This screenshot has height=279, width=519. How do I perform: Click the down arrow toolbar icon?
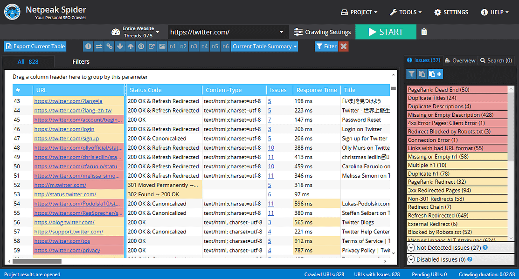(120, 46)
